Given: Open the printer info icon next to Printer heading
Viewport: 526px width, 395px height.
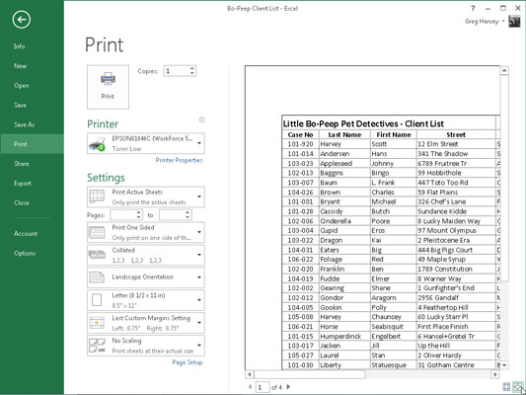Looking at the screenshot, I should pyautogui.click(x=201, y=119).
